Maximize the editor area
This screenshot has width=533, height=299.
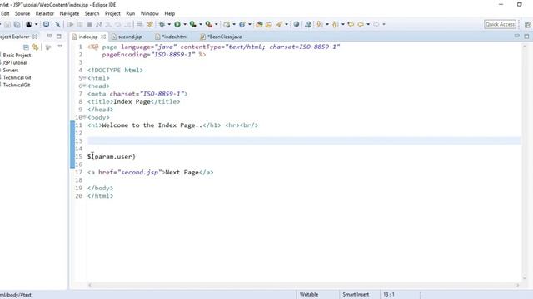tap(526, 37)
